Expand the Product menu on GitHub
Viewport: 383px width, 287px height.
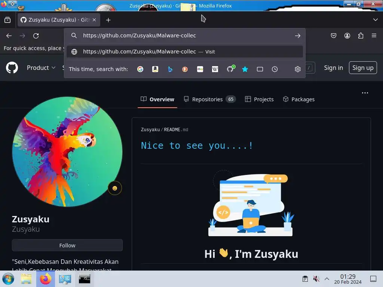[x=41, y=68]
